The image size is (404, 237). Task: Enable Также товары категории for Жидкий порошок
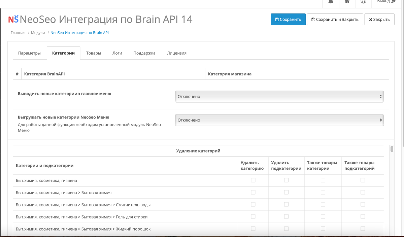tap(323, 229)
